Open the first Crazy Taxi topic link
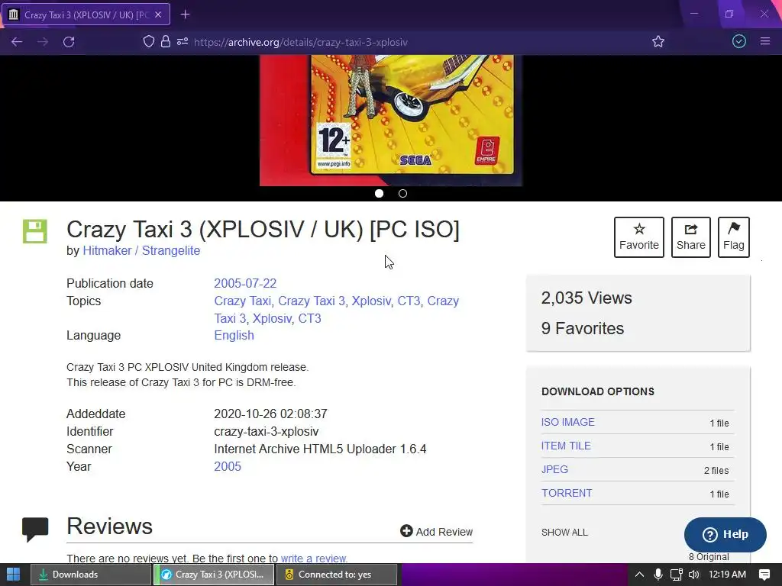This screenshot has width=782, height=586. [x=242, y=301]
